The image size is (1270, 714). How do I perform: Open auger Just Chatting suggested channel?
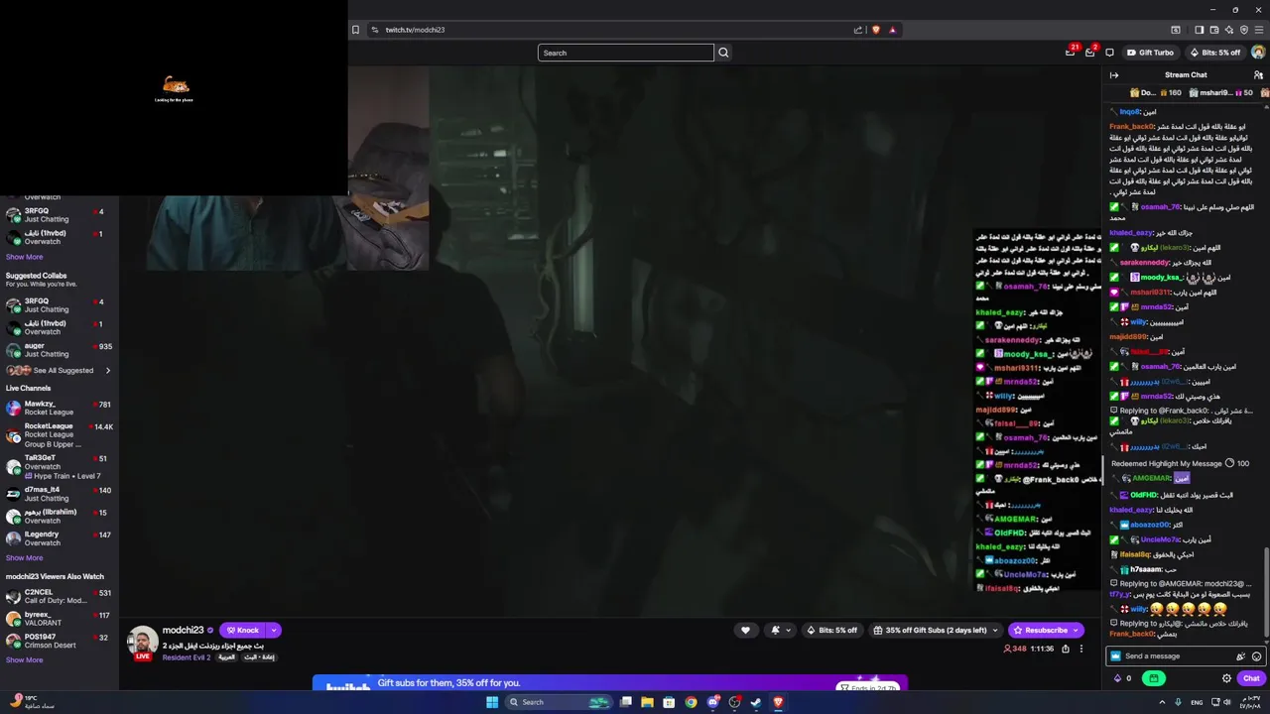tap(60, 350)
